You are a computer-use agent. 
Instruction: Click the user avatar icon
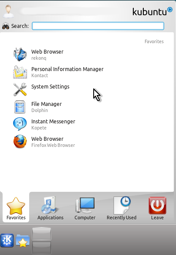tap(8, 11)
